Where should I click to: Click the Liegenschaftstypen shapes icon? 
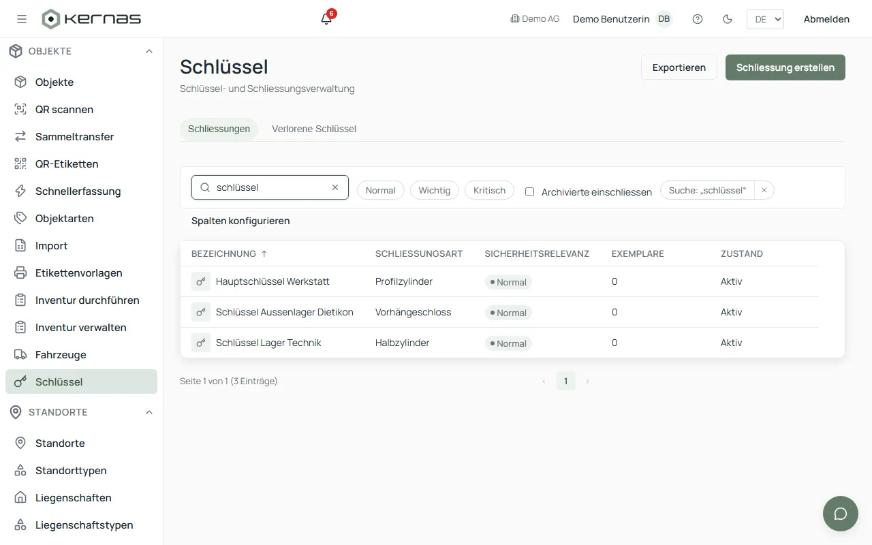(21, 525)
